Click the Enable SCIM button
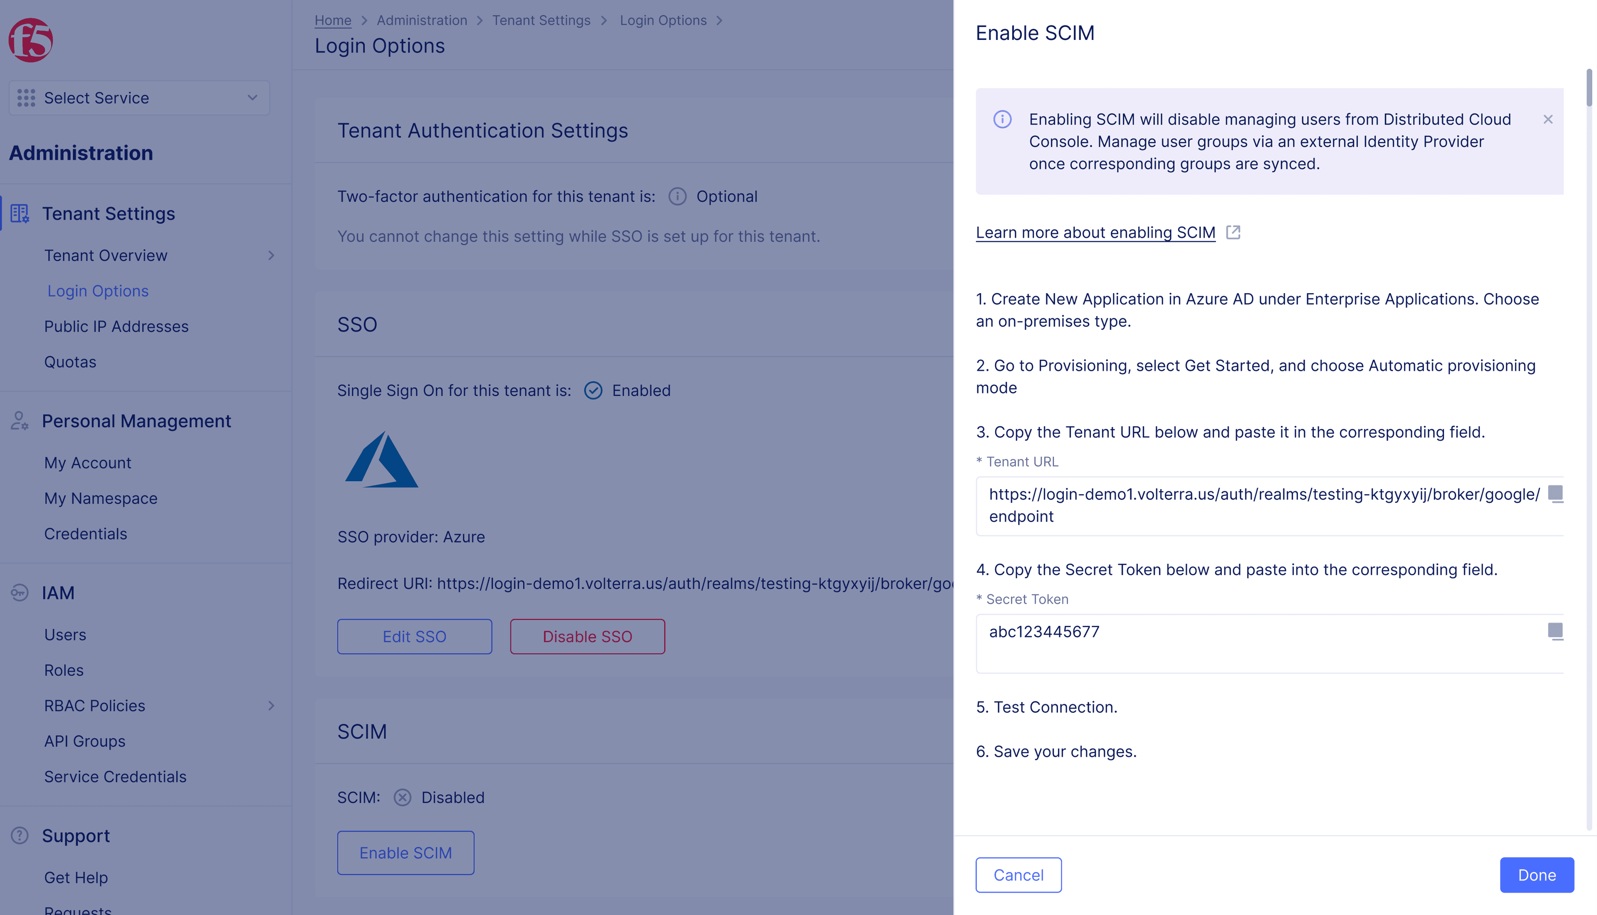The height and width of the screenshot is (915, 1597). [x=406, y=853]
